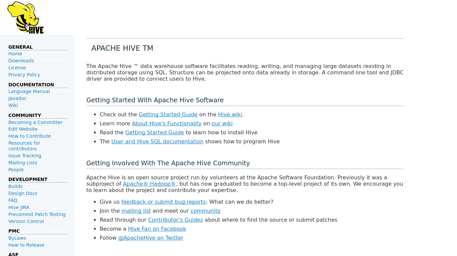457x256 pixels.
Task: Go to the Downloads page
Action: tap(21, 61)
